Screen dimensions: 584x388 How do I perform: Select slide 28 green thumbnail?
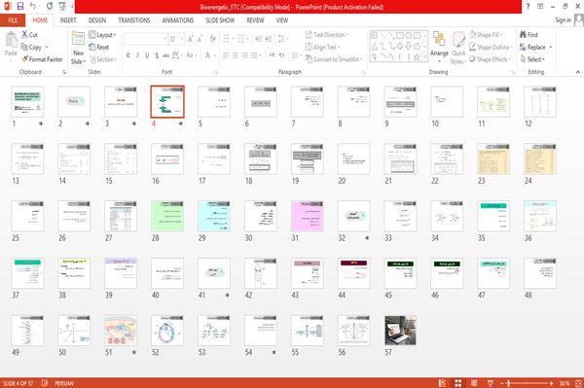[167, 216]
